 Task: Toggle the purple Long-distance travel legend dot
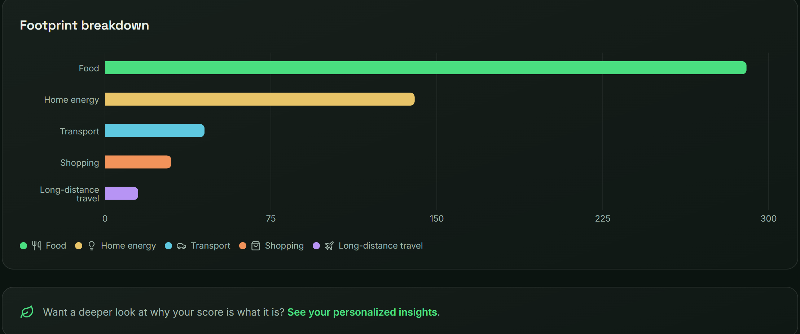[316, 246]
